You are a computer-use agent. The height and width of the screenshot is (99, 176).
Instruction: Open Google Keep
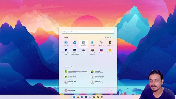click(110, 51)
